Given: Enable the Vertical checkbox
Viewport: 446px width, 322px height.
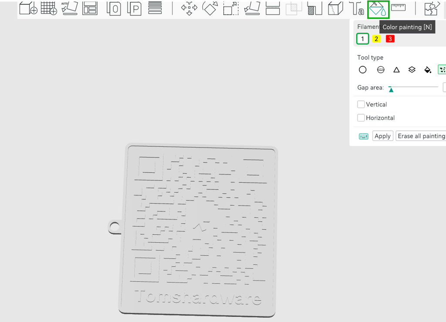Looking at the screenshot, I should tap(361, 104).
